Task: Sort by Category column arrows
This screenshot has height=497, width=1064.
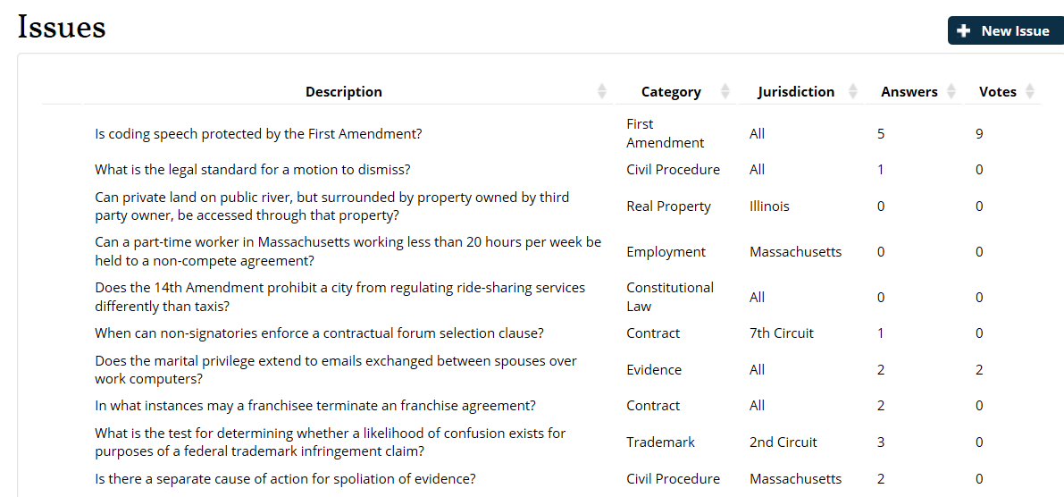Action: point(725,91)
